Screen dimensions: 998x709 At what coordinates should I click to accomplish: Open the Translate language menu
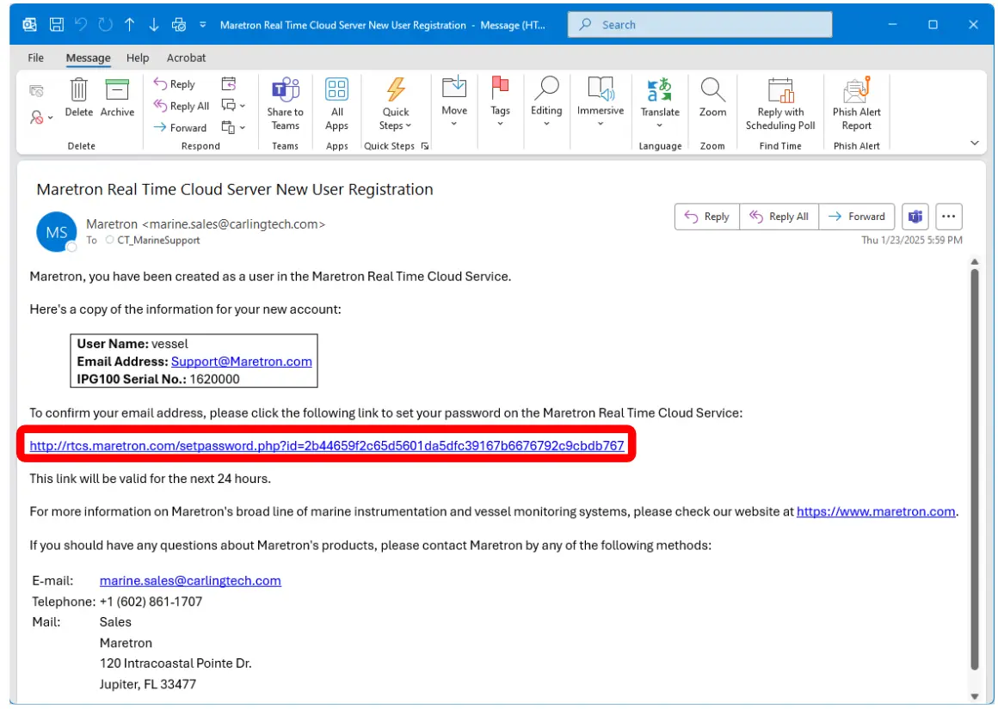[660, 103]
